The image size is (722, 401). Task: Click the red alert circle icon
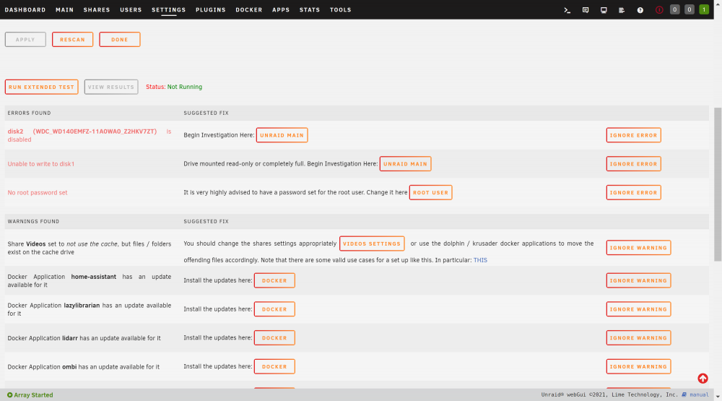[x=659, y=9]
